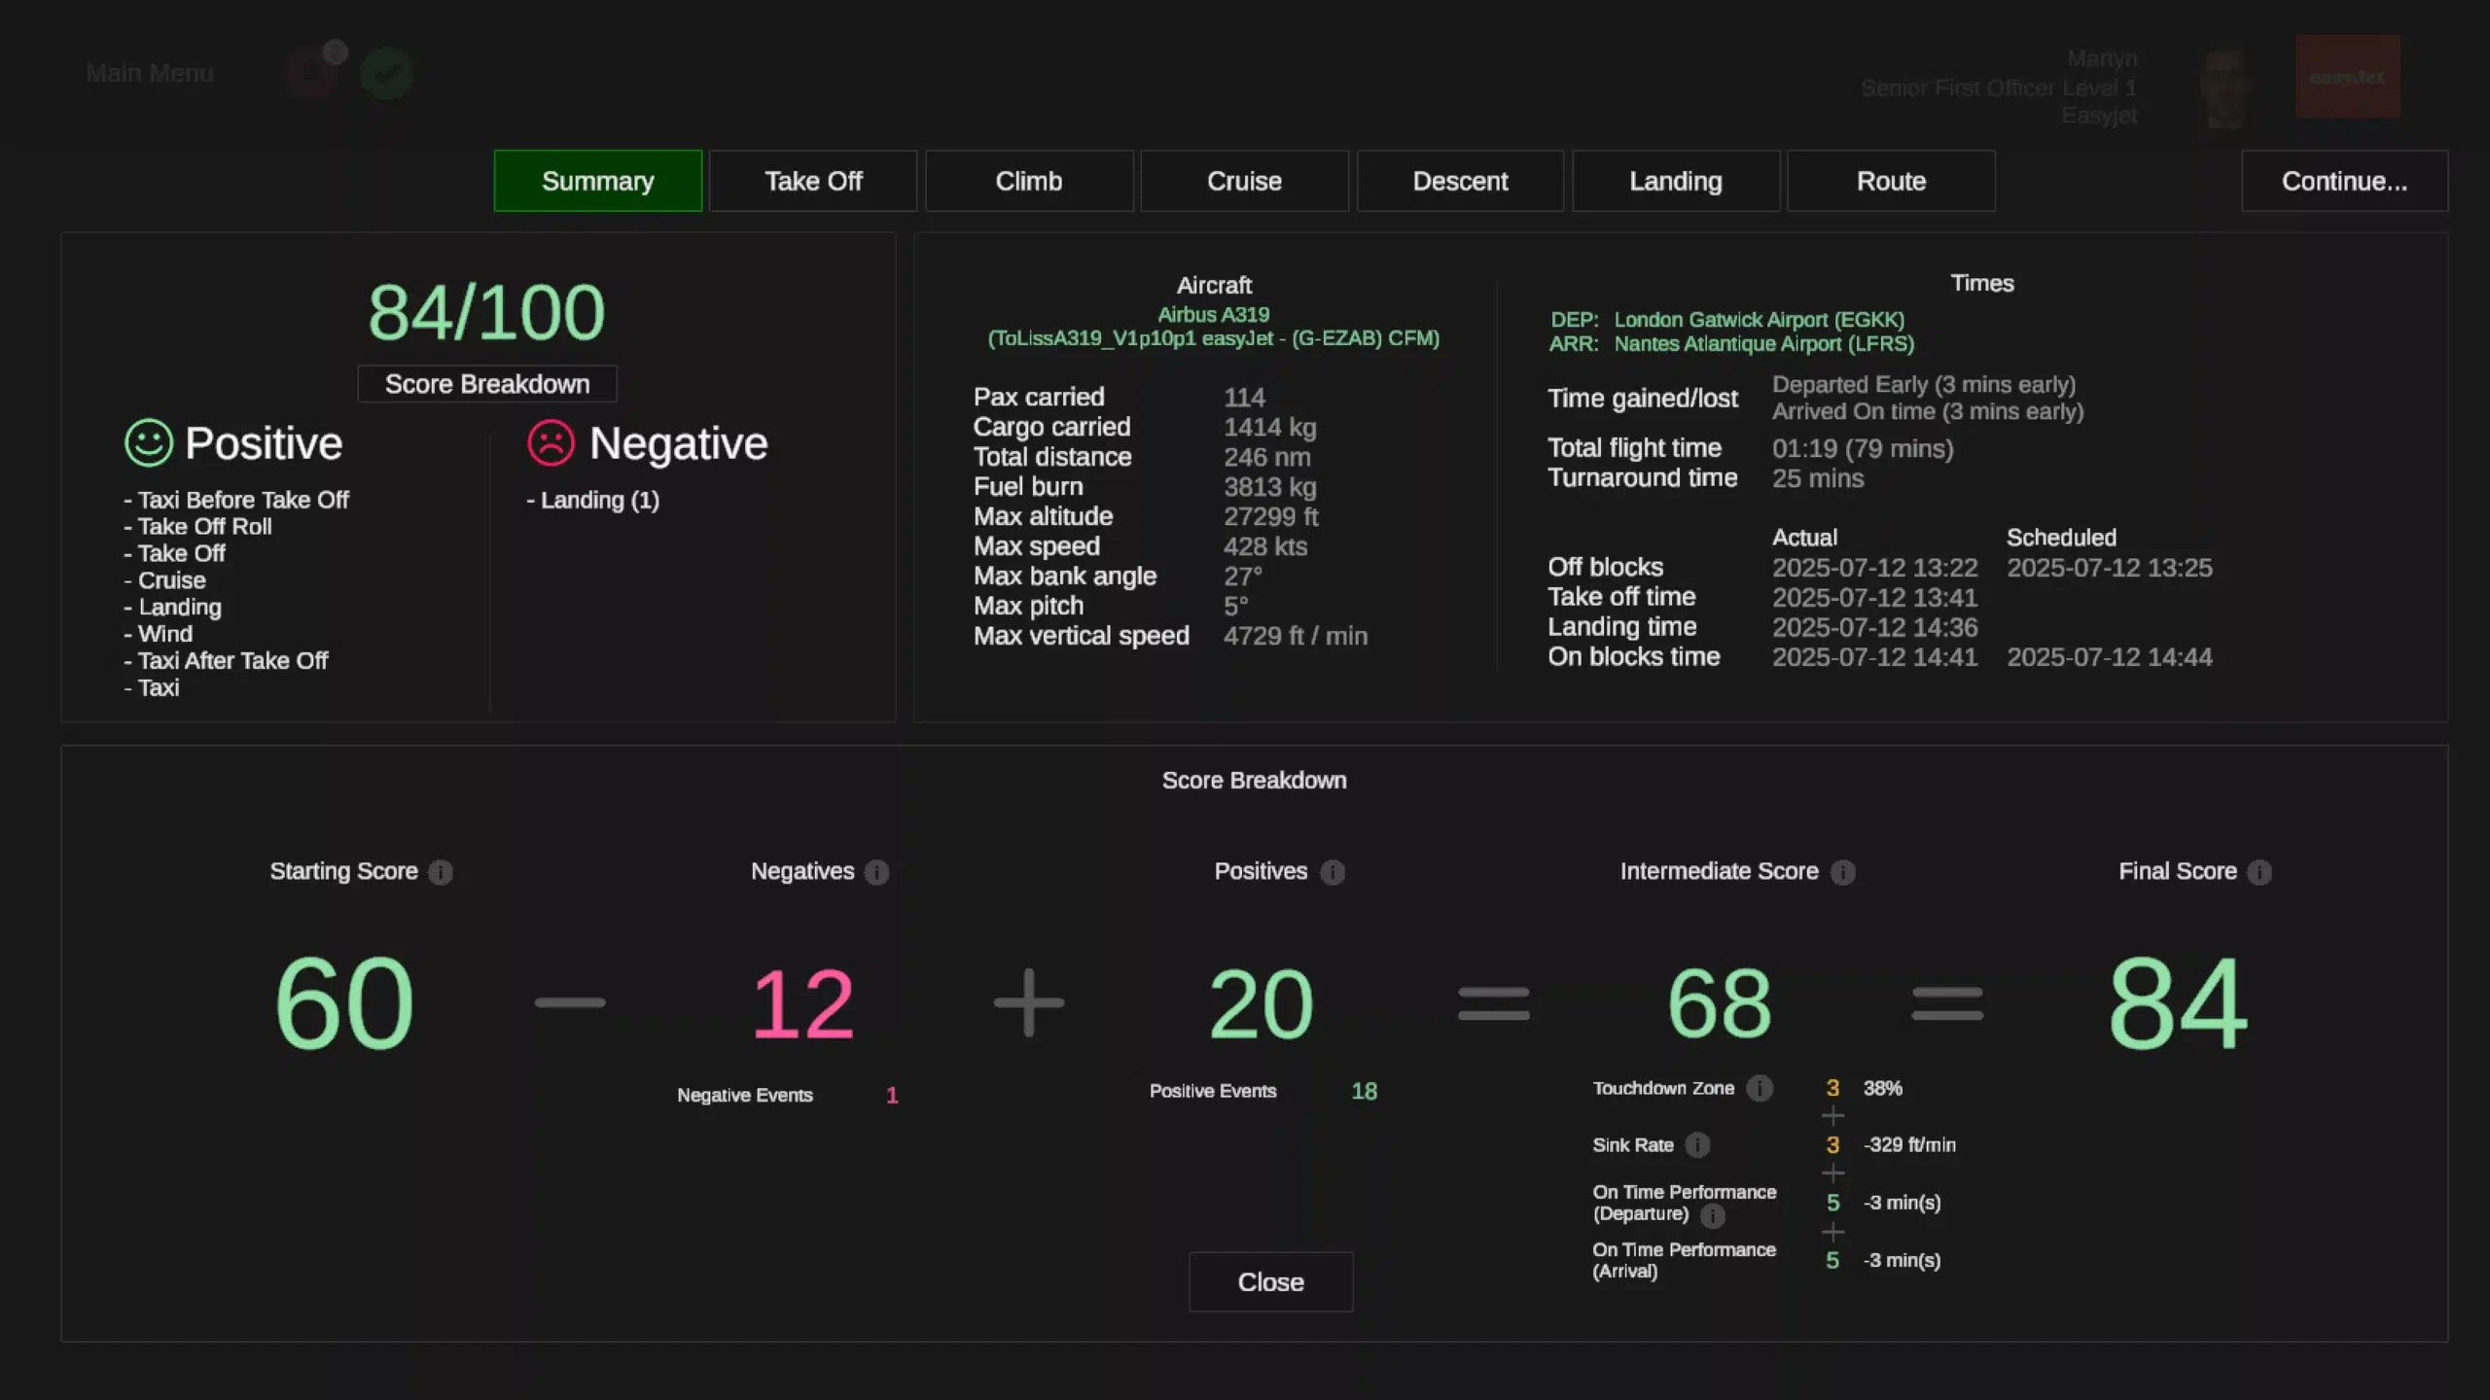Click the Negatives info icon
Image resolution: width=2490 pixels, height=1400 pixels.
876,872
